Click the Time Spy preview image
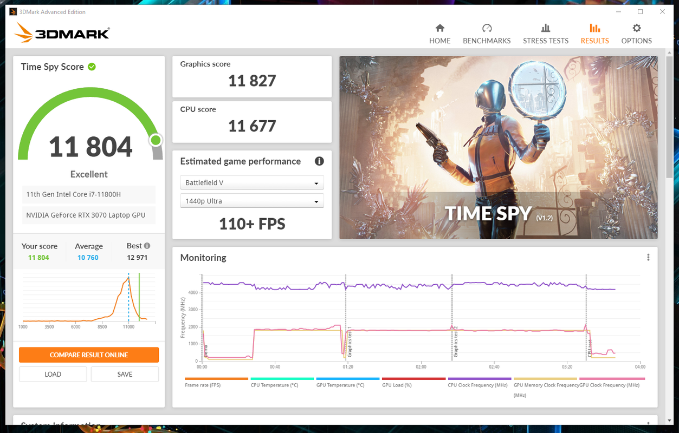679x433 pixels. point(499,147)
